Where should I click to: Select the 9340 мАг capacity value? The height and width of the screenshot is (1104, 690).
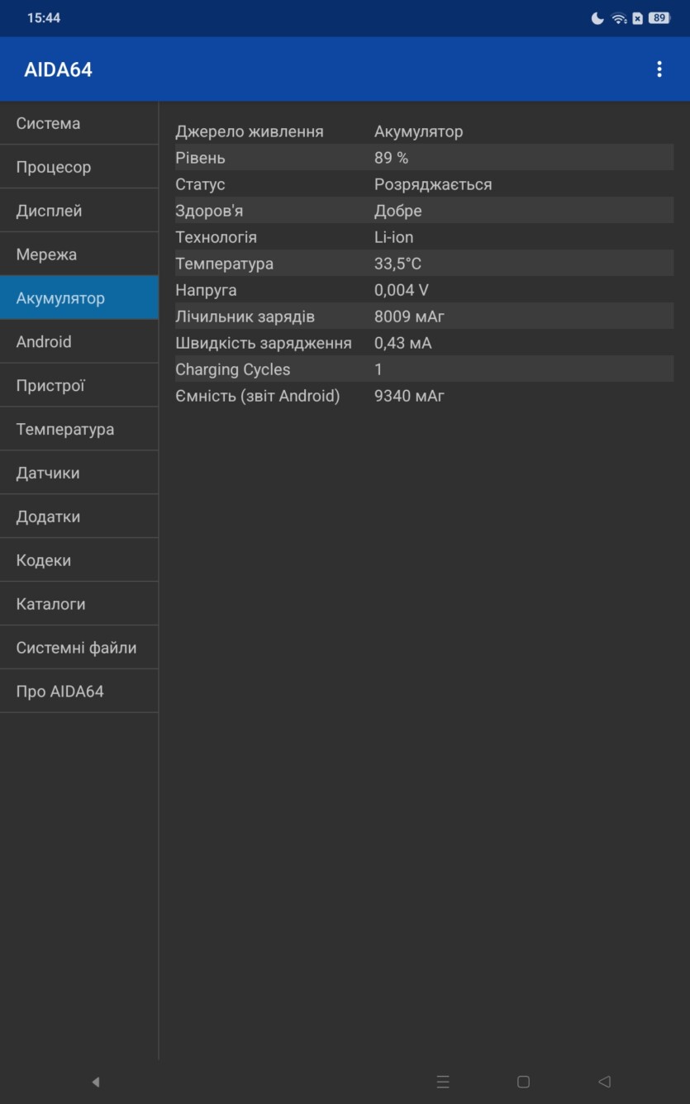pyautogui.click(x=410, y=396)
